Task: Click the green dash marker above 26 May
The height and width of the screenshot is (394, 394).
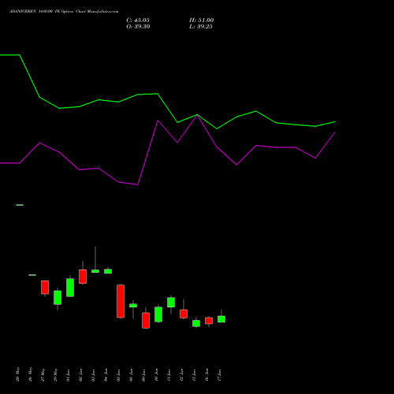Action: [32, 275]
